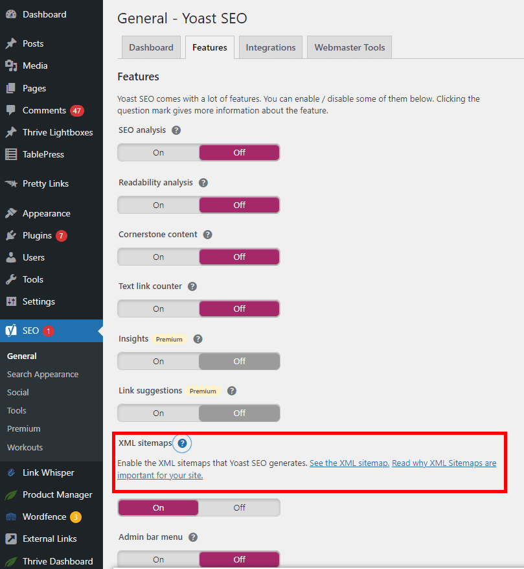Click the Media library icon

tap(11, 65)
